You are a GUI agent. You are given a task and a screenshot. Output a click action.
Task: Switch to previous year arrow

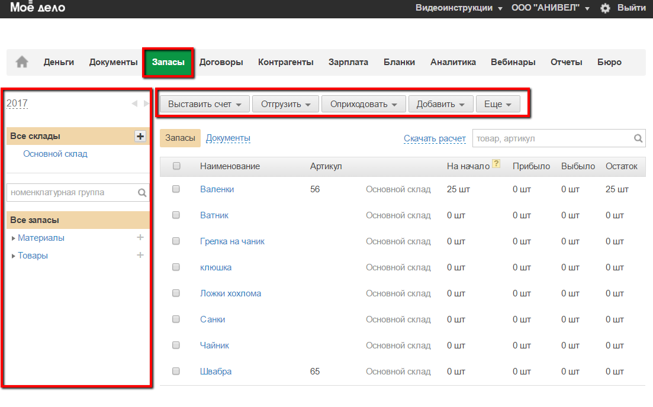(x=134, y=104)
